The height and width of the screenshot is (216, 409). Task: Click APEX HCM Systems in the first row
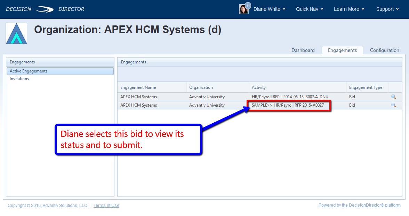pos(138,97)
